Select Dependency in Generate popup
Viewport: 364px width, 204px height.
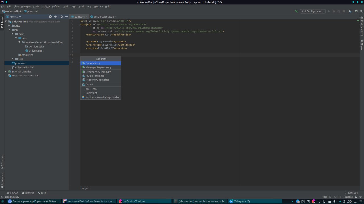pyautogui.click(x=101, y=63)
